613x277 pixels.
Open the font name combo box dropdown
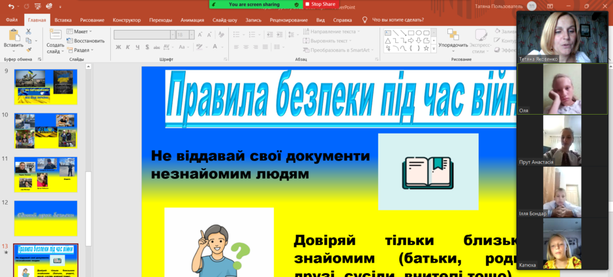(x=173, y=35)
